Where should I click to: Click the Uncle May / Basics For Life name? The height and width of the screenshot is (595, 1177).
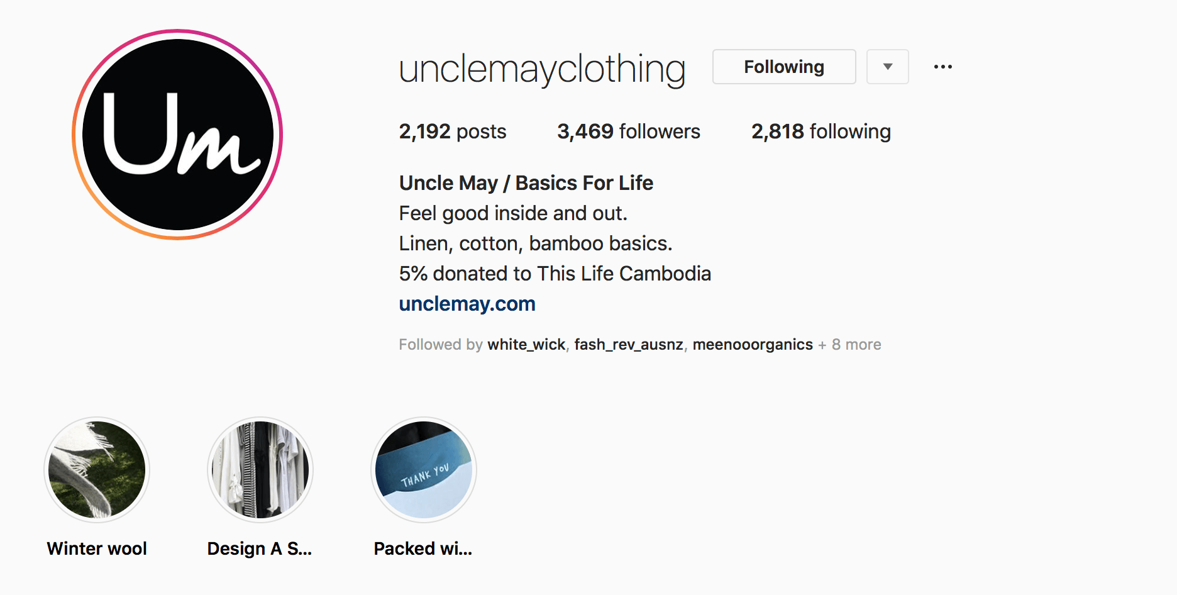tap(525, 182)
